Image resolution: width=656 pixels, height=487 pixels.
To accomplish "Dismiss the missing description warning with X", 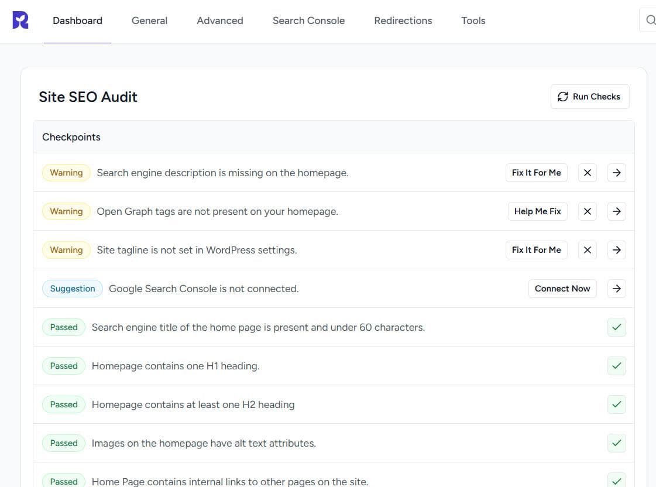I will (x=587, y=173).
